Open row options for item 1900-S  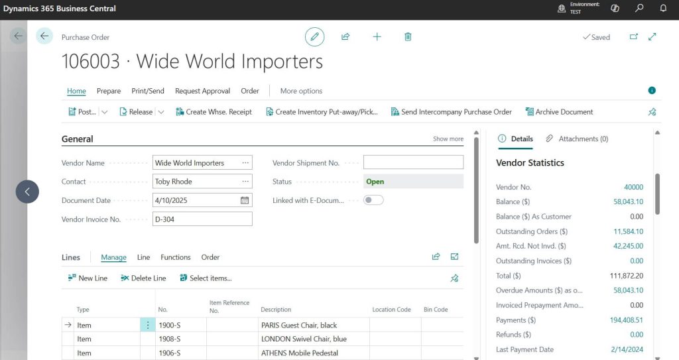click(147, 325)
